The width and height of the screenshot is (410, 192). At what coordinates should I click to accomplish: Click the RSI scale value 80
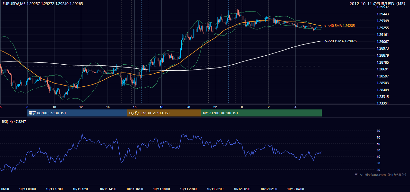(x=378, y=131)
